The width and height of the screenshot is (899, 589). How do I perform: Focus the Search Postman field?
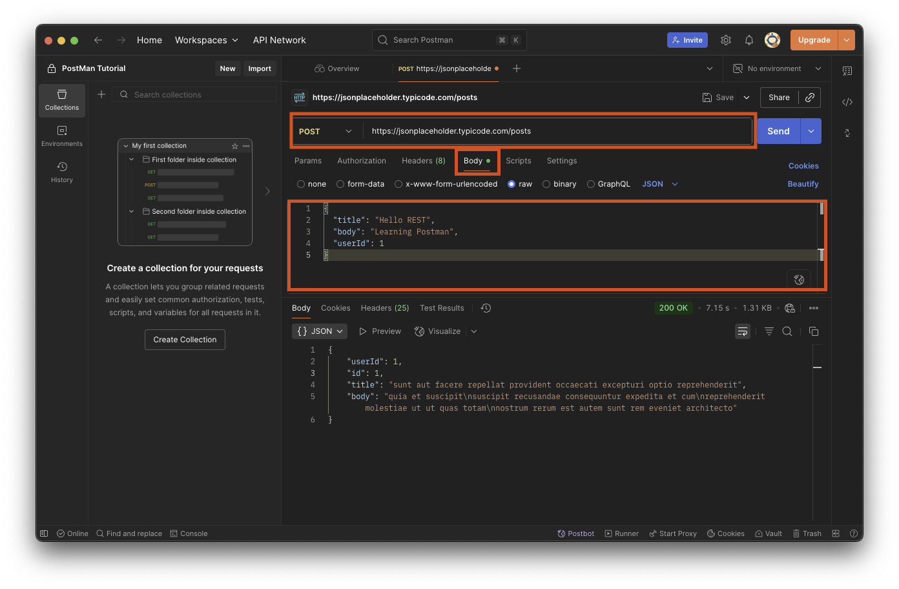449,40
